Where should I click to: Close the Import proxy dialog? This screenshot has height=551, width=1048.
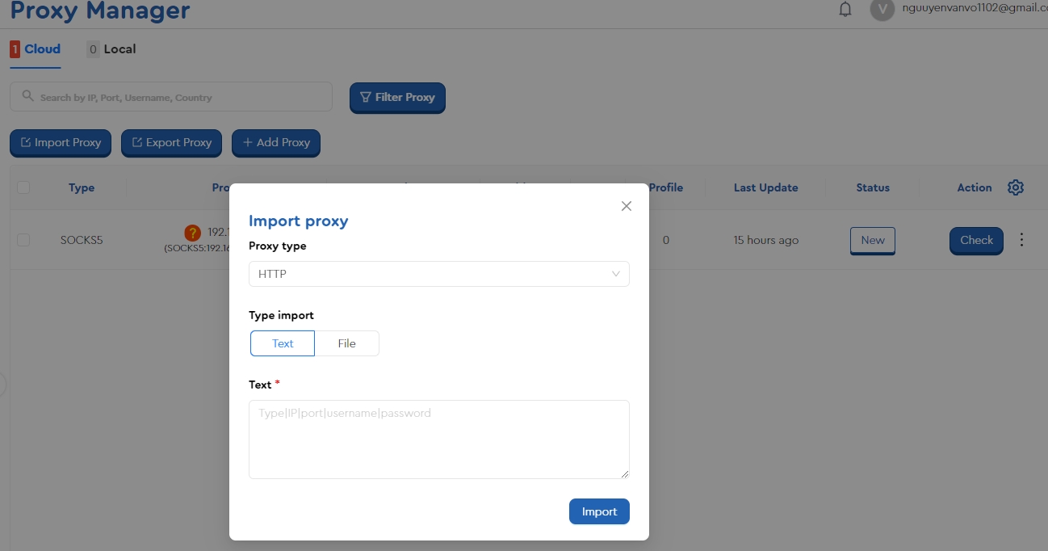pyautogui.click(x=626, y=206)
